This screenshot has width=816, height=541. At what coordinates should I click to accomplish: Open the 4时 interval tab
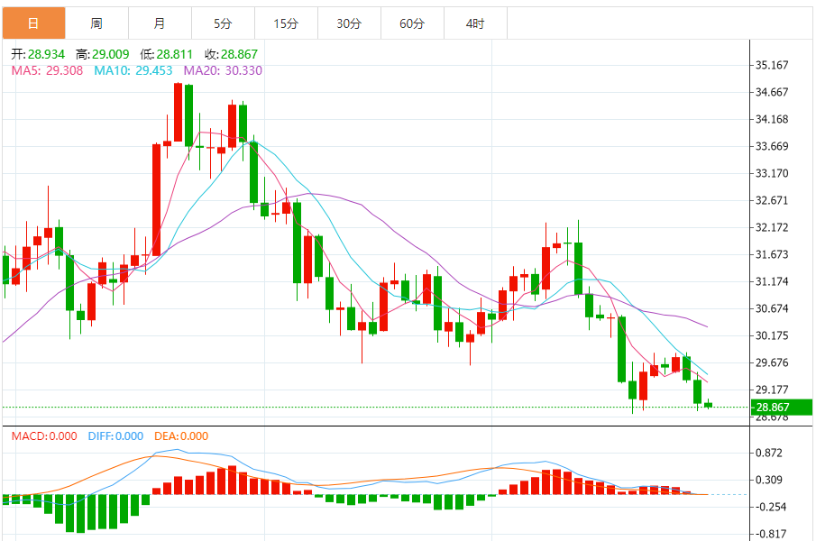click(475, 23)
